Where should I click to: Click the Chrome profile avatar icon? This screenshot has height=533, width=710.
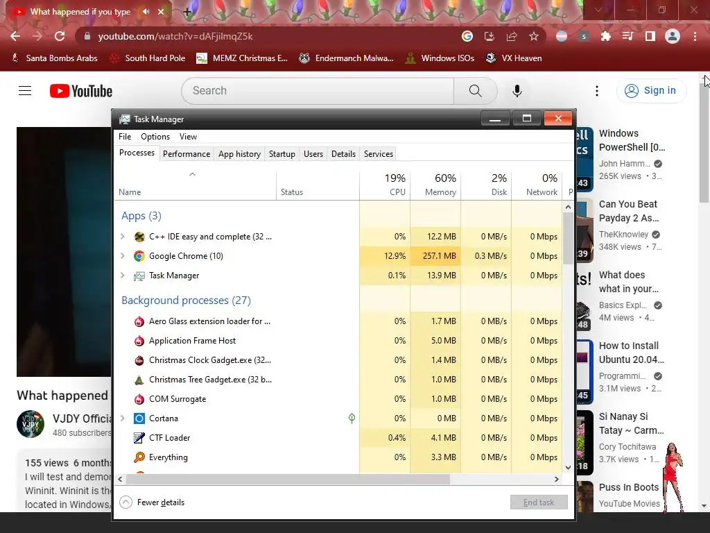[x=673, y=36]
